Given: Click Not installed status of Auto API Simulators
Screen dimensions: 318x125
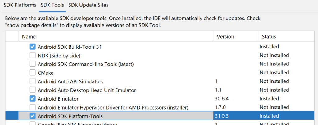Looking at the screenshot, I should tap(274, 81).
